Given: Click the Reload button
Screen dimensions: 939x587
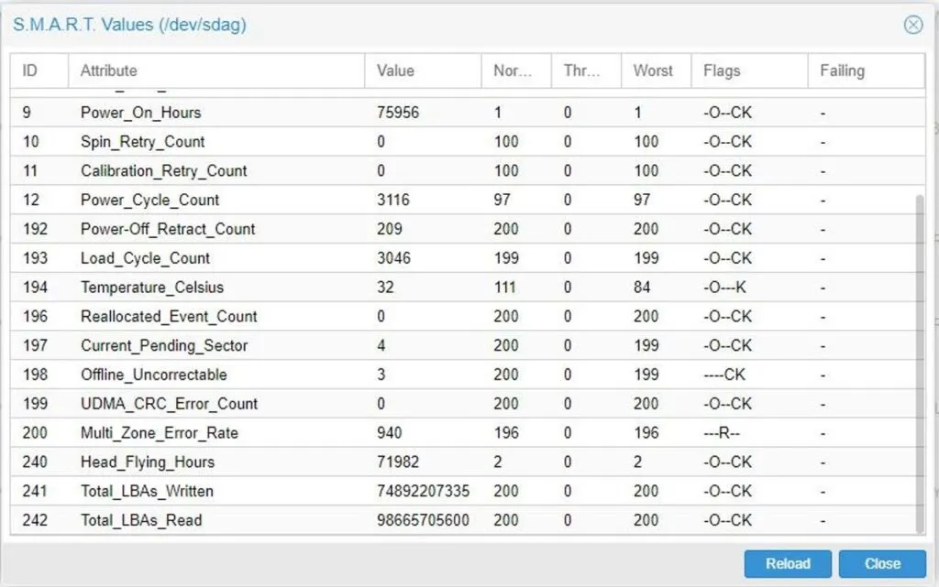Looking at the screenshot, I should [x=788, y=563].
